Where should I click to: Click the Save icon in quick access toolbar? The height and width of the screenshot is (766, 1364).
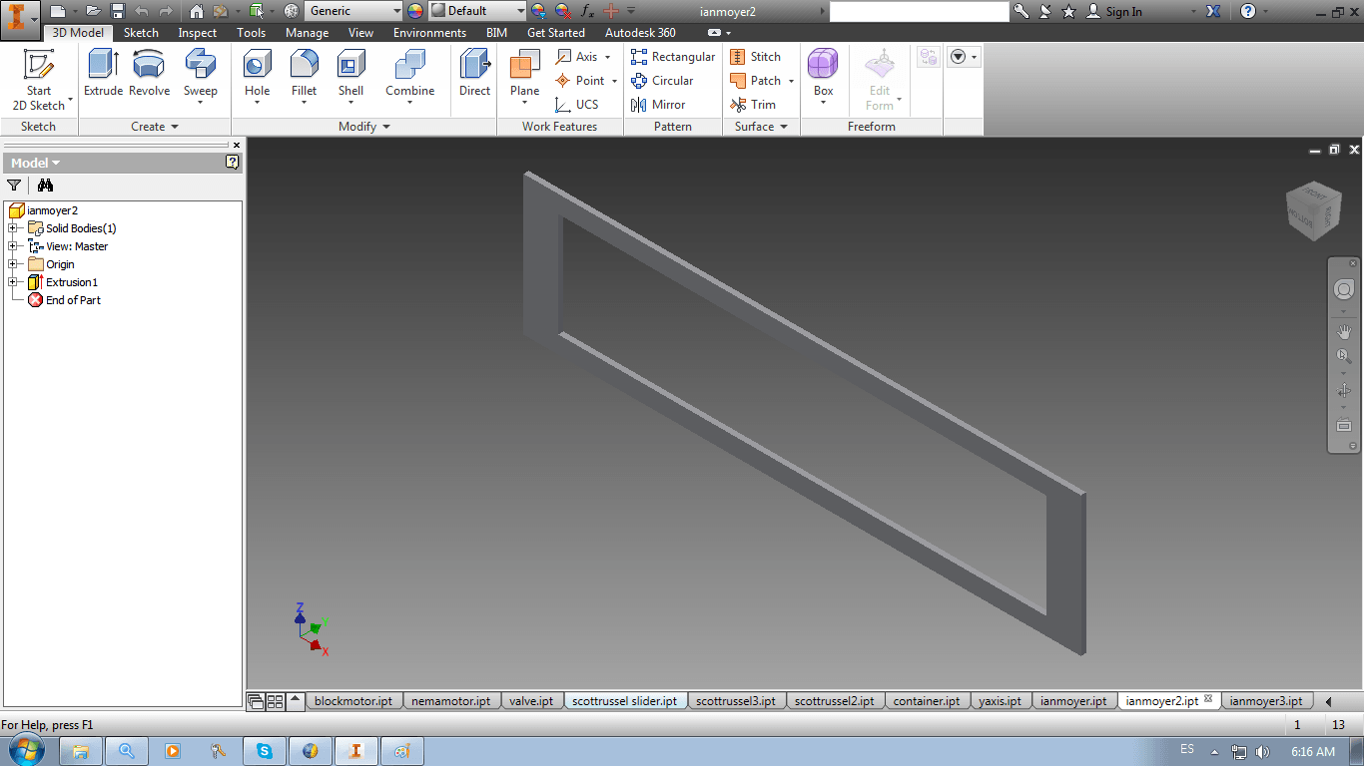tap(117, 11)
